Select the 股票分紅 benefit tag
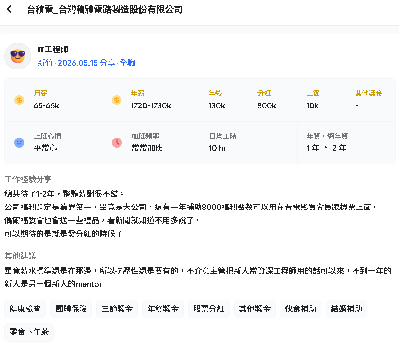Image resolution: width=399 pixels, height=347 pixels. pyautogui.click(x=209, y=309)
